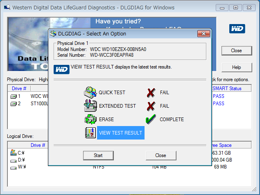The width and height of the screenshot is (260, 195).
Task: Maximize the main DLGDIAG window
Action: coord(235,8)
